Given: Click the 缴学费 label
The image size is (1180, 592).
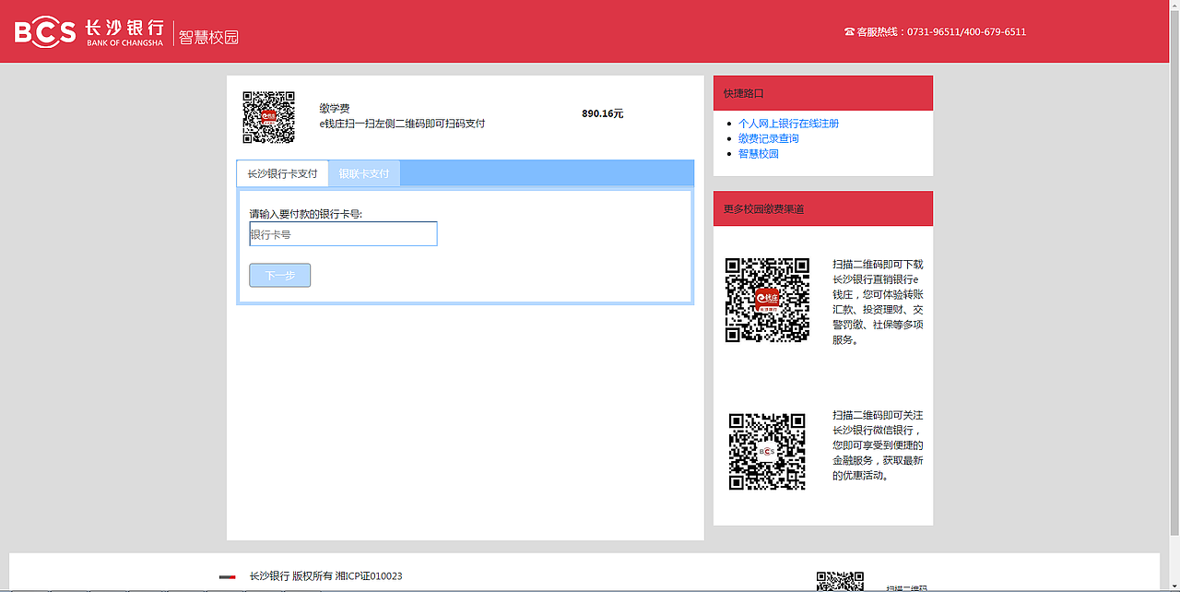Looking at the screenshot, I should [335, 108].
